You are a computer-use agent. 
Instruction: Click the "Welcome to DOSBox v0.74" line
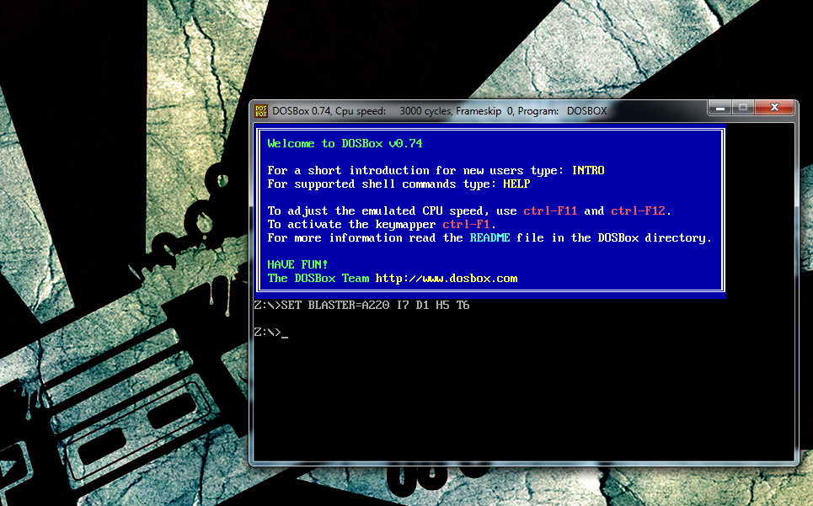coord(345,143)
